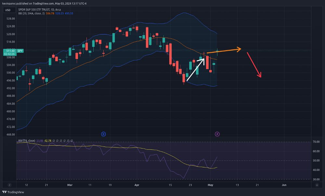The height and width of the screenshot is (196, 325).
Task: Click the 484.00 price axis label
Action: [11, 104]
